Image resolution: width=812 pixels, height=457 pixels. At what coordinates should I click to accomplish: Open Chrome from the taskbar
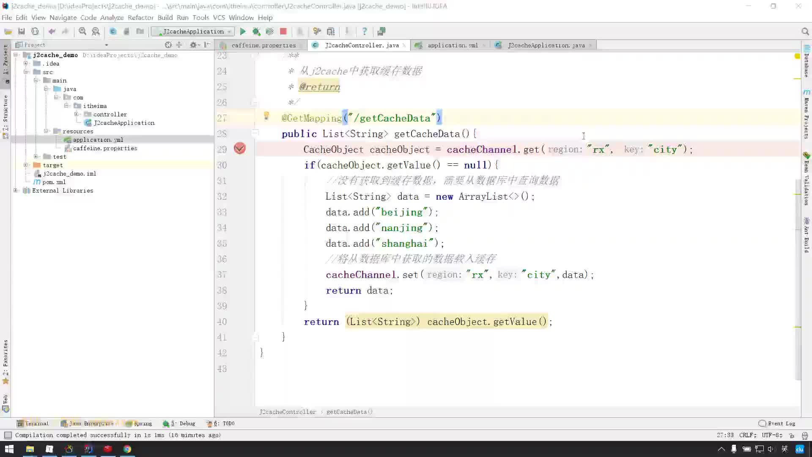tap(127, 449)
